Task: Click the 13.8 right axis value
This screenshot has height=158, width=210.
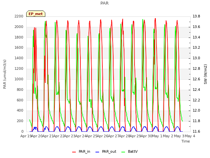Action: coord(196,16)
